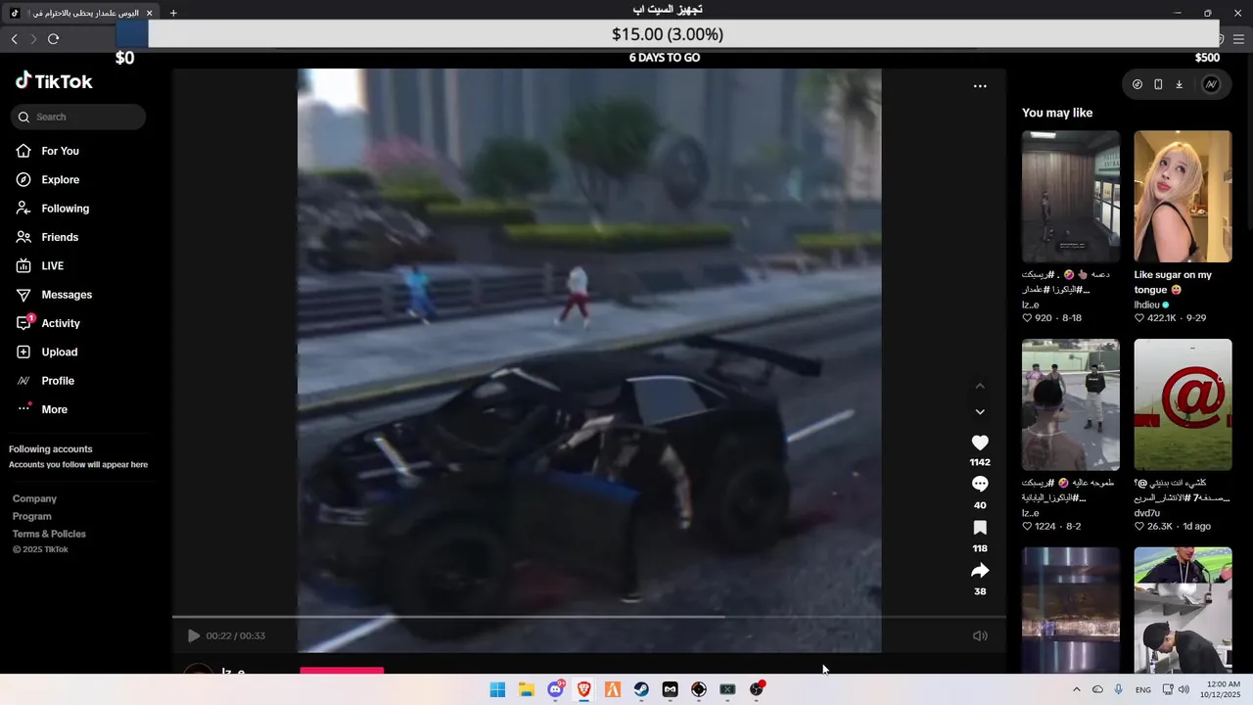
Task: Open File Explorer from the taskbar
Action: tap(527, 689)
